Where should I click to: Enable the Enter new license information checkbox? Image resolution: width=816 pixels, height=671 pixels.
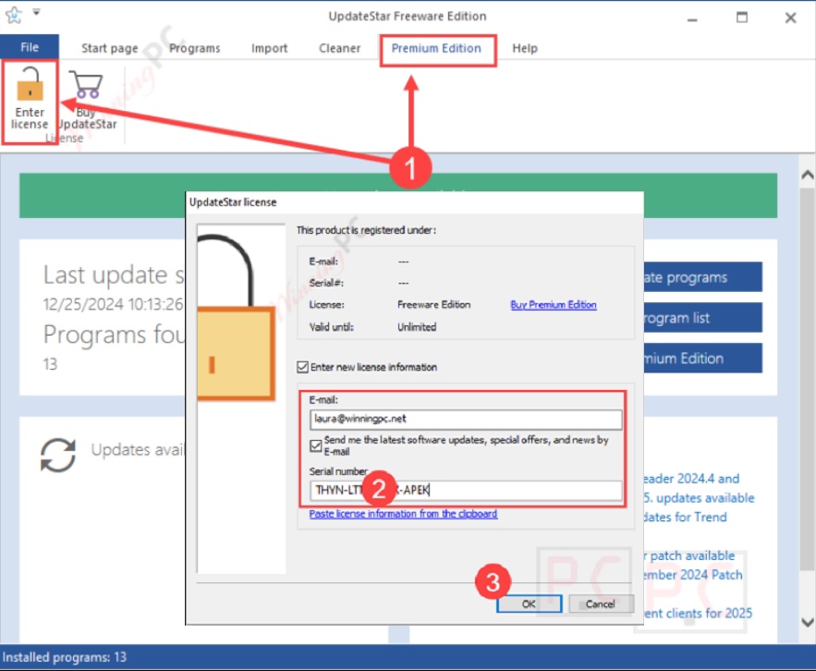click(x=302, y=367)
